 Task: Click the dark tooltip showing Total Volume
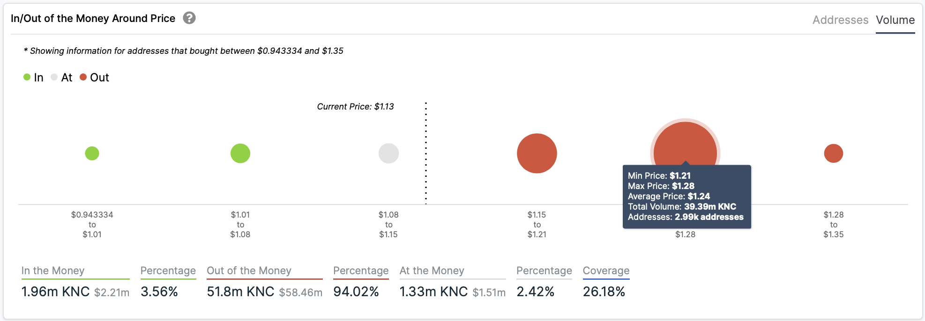(687, 197)
